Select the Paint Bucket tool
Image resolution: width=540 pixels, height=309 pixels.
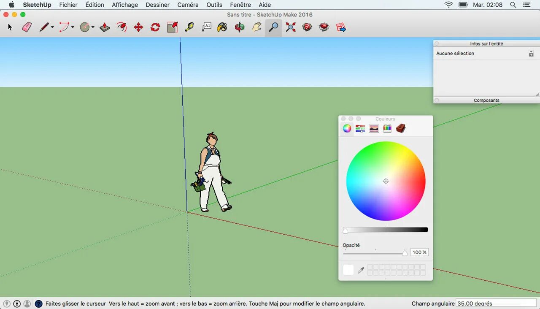coord(222,27)
